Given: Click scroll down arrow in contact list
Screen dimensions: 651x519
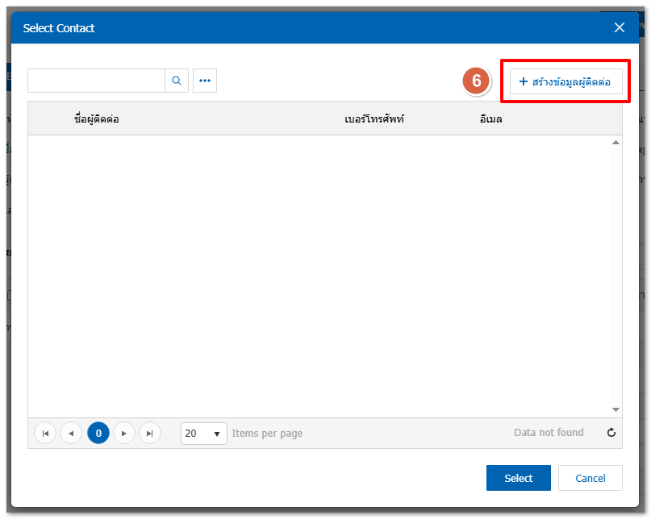Looking at the screenshot, I should (x=616, y=409).
